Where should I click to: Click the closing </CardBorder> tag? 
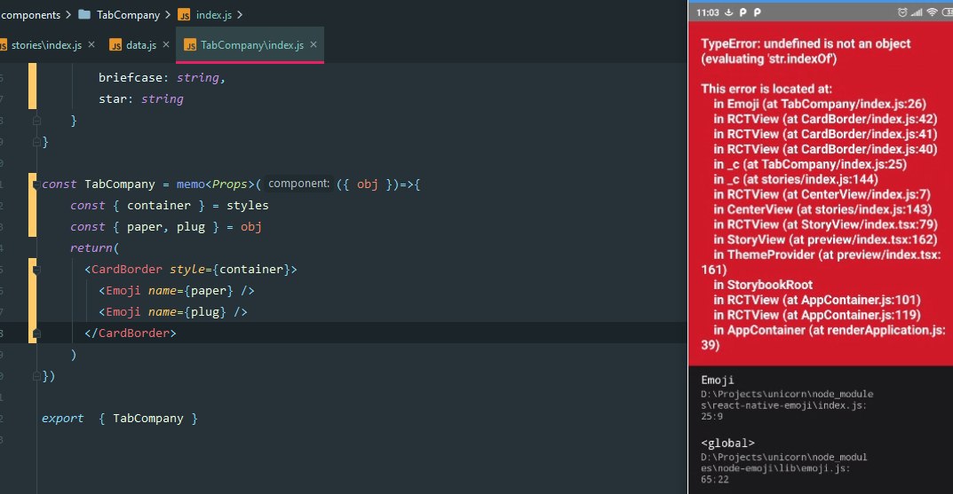pyautogui.click(x=130, y=333)
